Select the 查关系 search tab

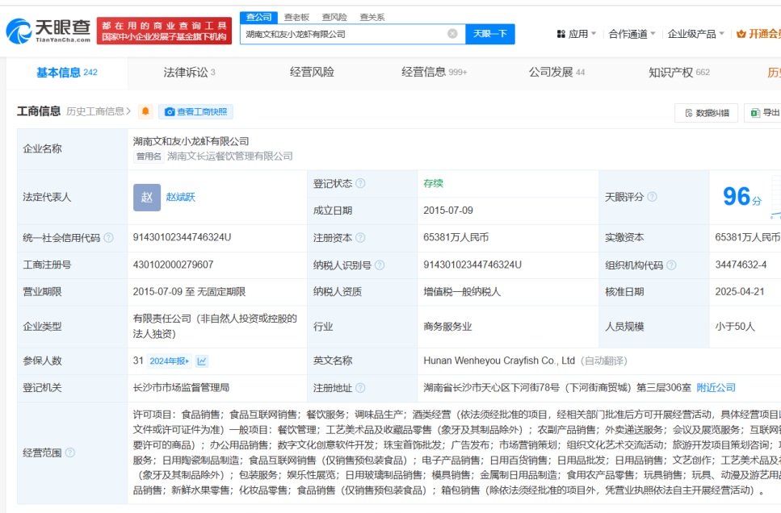(x=372, y=18)
